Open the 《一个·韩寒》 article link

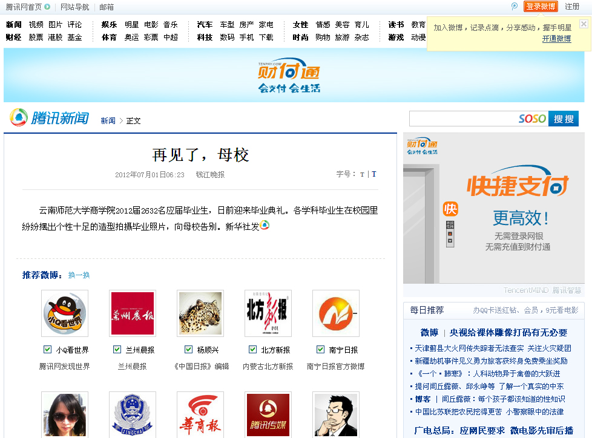click(487, 373)
